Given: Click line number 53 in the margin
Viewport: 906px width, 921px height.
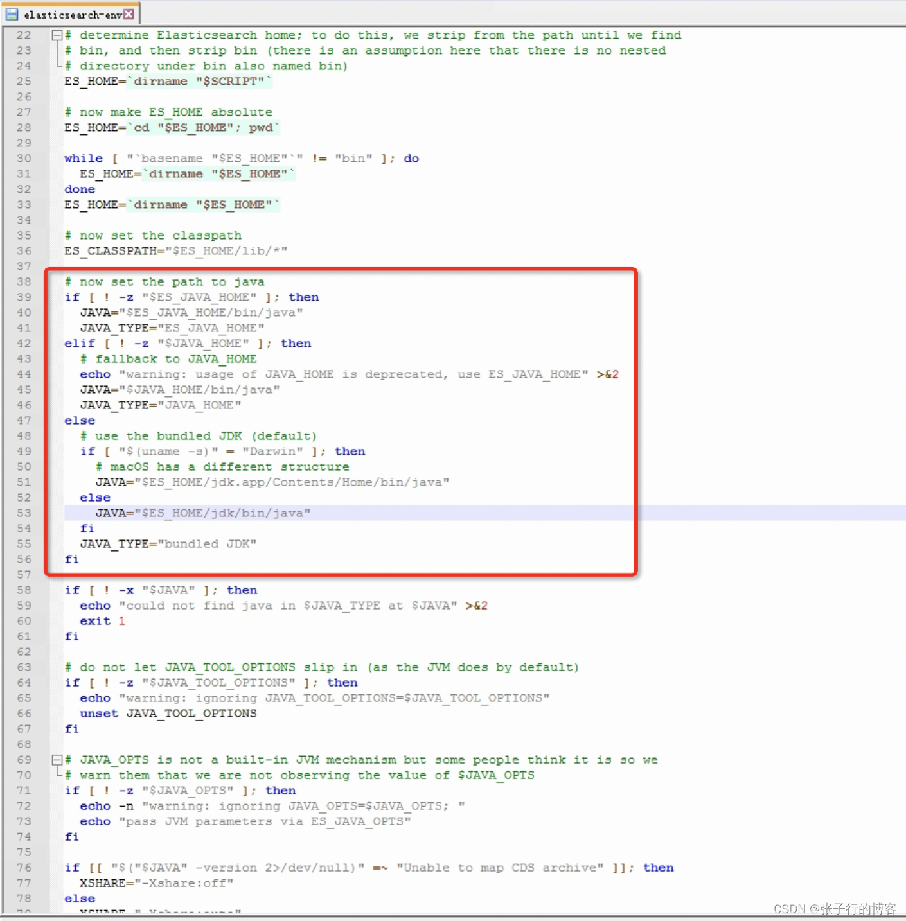Looking at the screenshot, I should point(24,513).
